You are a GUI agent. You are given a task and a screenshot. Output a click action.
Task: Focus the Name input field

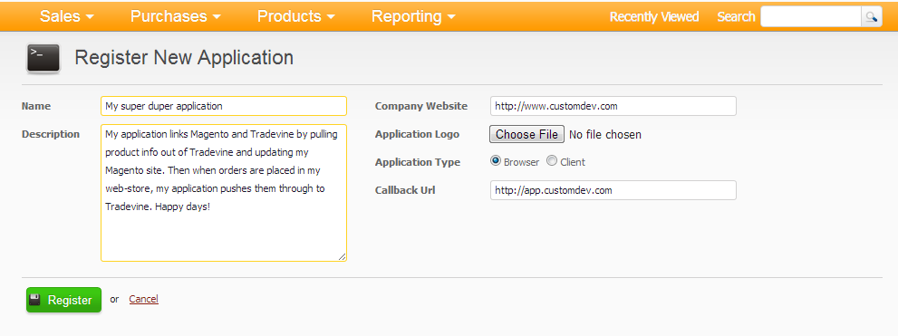(224, 106)
